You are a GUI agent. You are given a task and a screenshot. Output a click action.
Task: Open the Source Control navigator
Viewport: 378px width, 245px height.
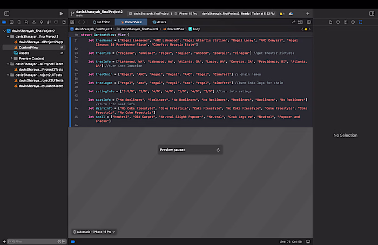pyautogui.click(x=11, y=22)
